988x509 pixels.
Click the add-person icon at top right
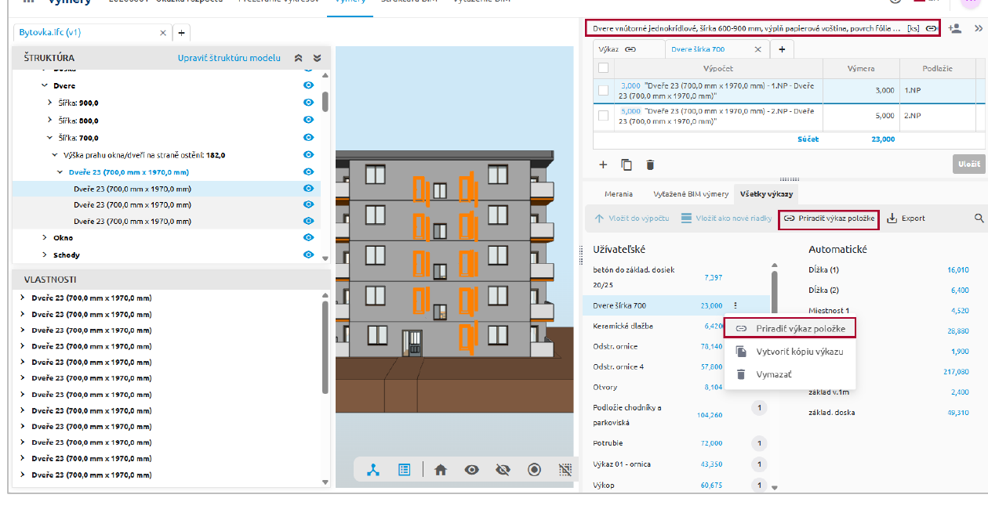[x=954, y=28]
